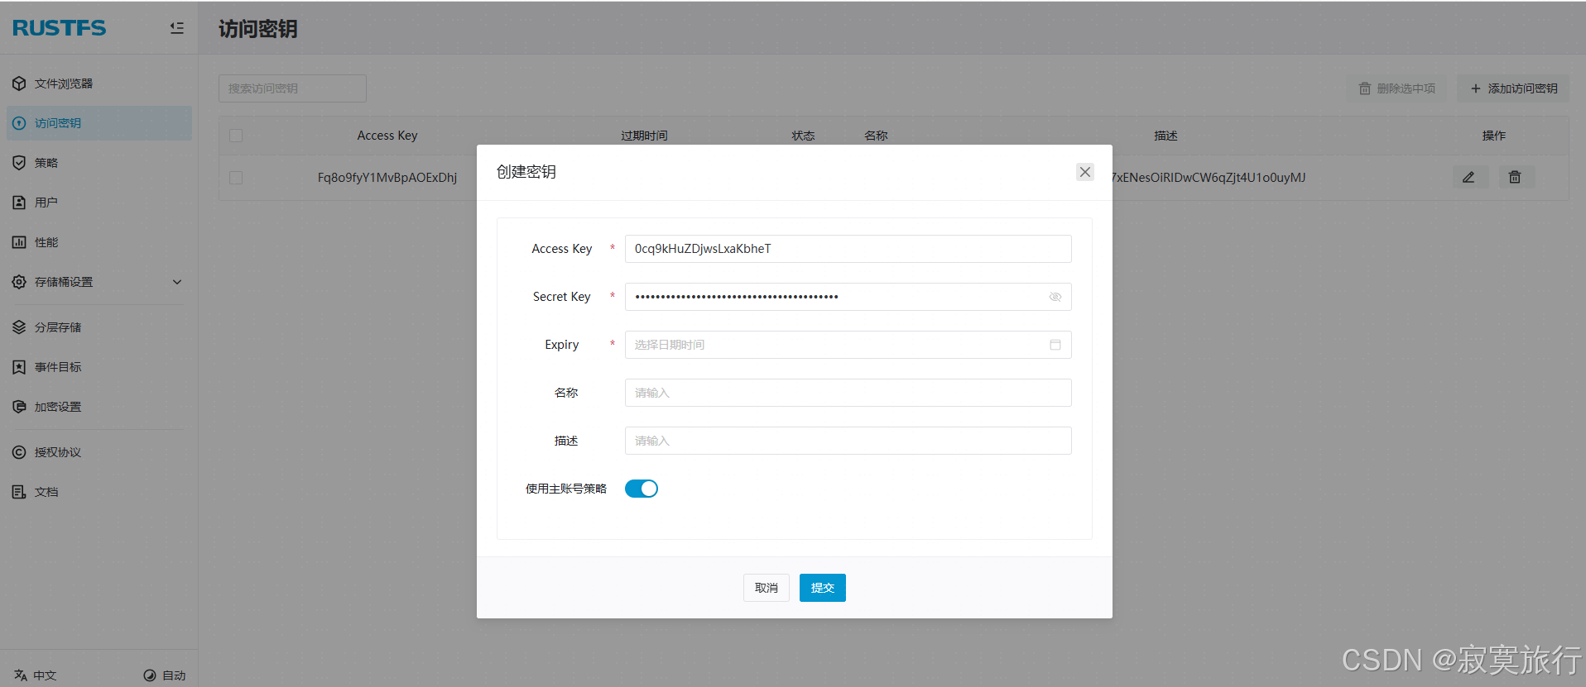Click the 描述 column header in the table
This screenshot has width=1586, height=687.
click(1165, 136)
